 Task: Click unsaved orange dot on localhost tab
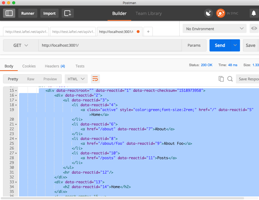138,31
